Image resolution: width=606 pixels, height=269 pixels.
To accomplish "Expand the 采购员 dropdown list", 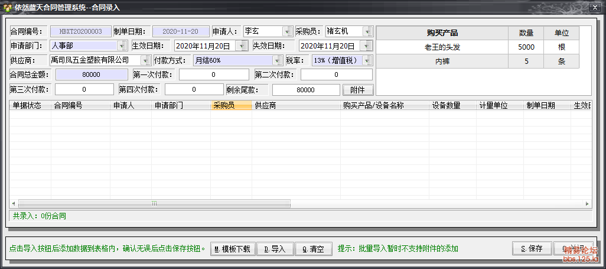I will [367, 31].
